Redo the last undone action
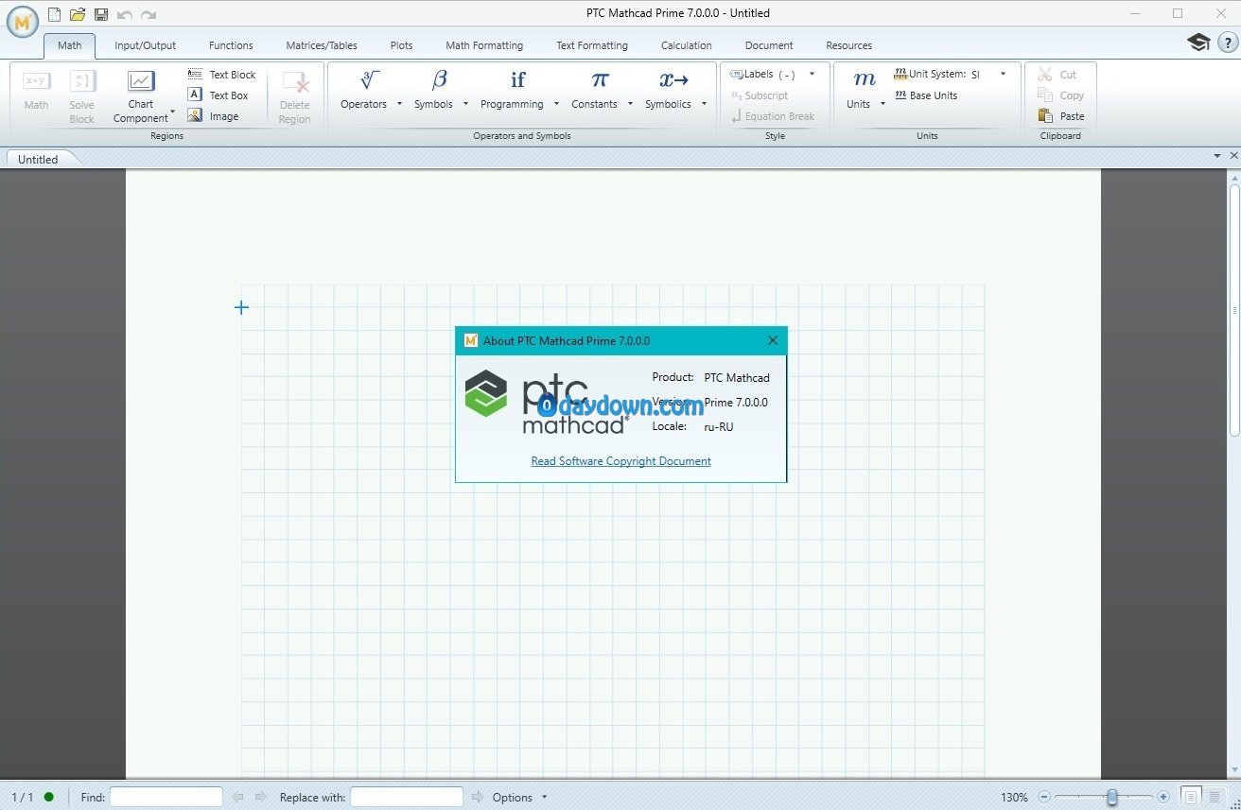The image size is (1241, 810). coord(149,14)
